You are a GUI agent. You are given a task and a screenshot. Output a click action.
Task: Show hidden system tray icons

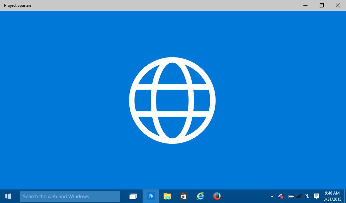tap(272, 196)
